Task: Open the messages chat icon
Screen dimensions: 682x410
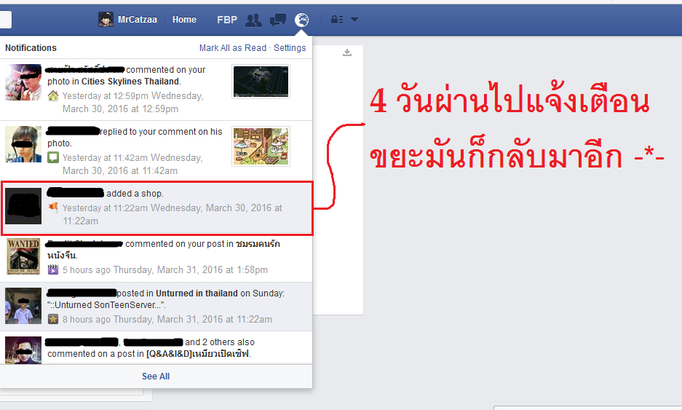Action: pyautogui.click(x=278, y=20)
